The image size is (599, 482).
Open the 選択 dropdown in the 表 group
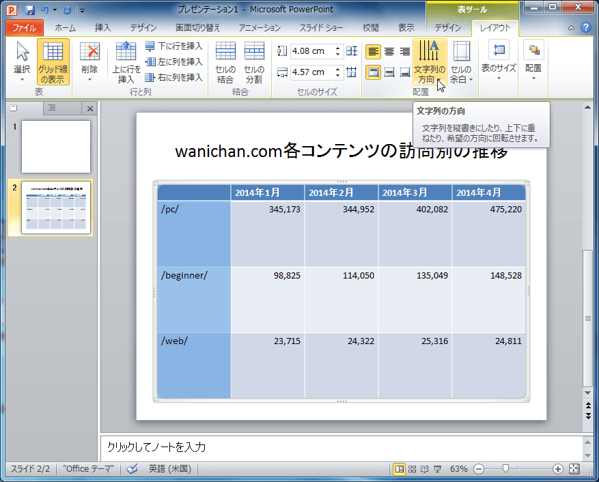[22, 62]
